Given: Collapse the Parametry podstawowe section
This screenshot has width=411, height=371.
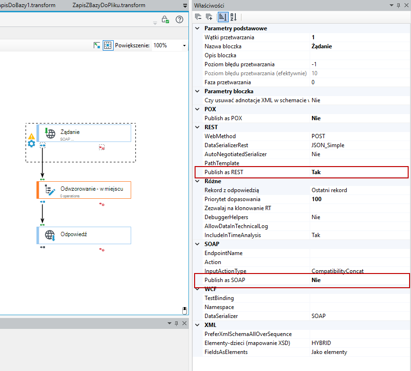Looking at the screenshot, I should coord(197,28).
